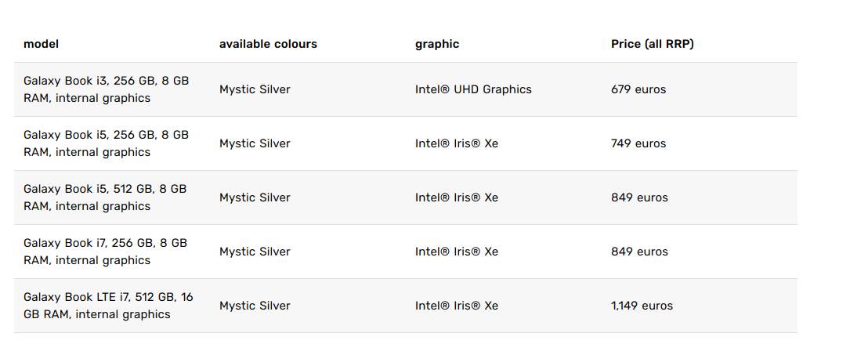Select the "graphic" column header
850x355 pixels.
[436, 44]
